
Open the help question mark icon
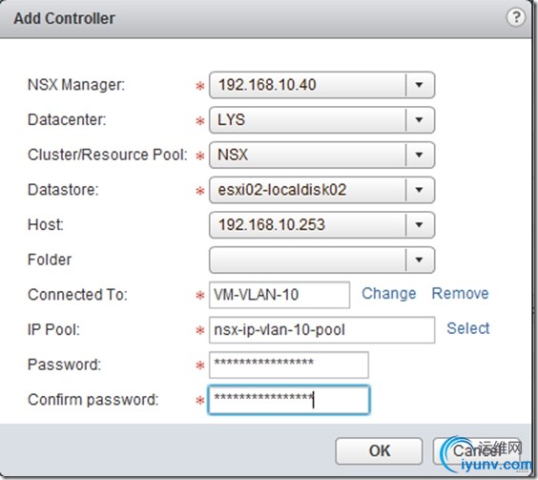coord(515,17)
